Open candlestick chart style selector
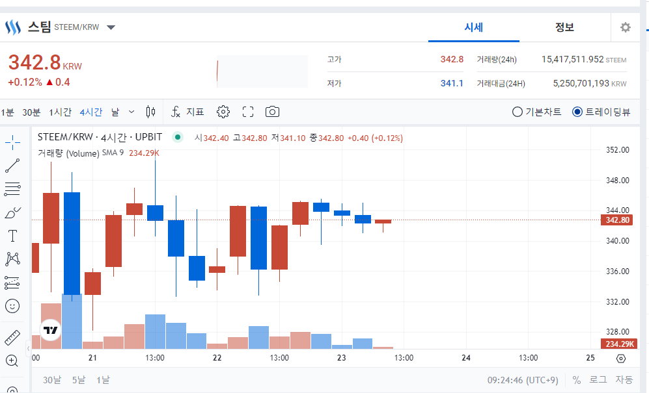The width and height of the screenshot is (649, 393). (x=150, y=112)
